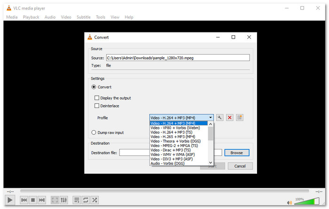Skip to next media in playlist
Viewport: 329px width, 209px height.
click(x=42, y=200)
